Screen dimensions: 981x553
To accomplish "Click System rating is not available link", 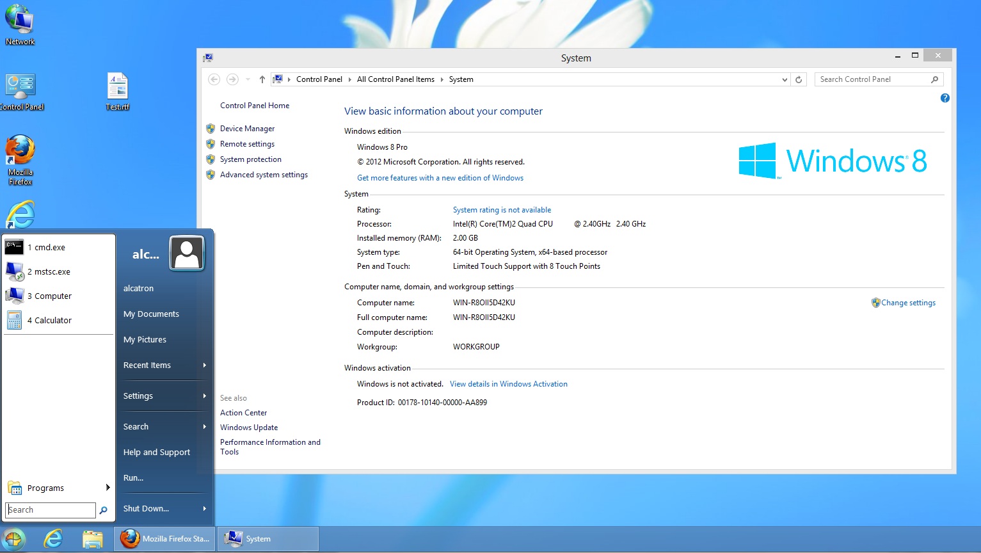I will click(x=502, y=210).
